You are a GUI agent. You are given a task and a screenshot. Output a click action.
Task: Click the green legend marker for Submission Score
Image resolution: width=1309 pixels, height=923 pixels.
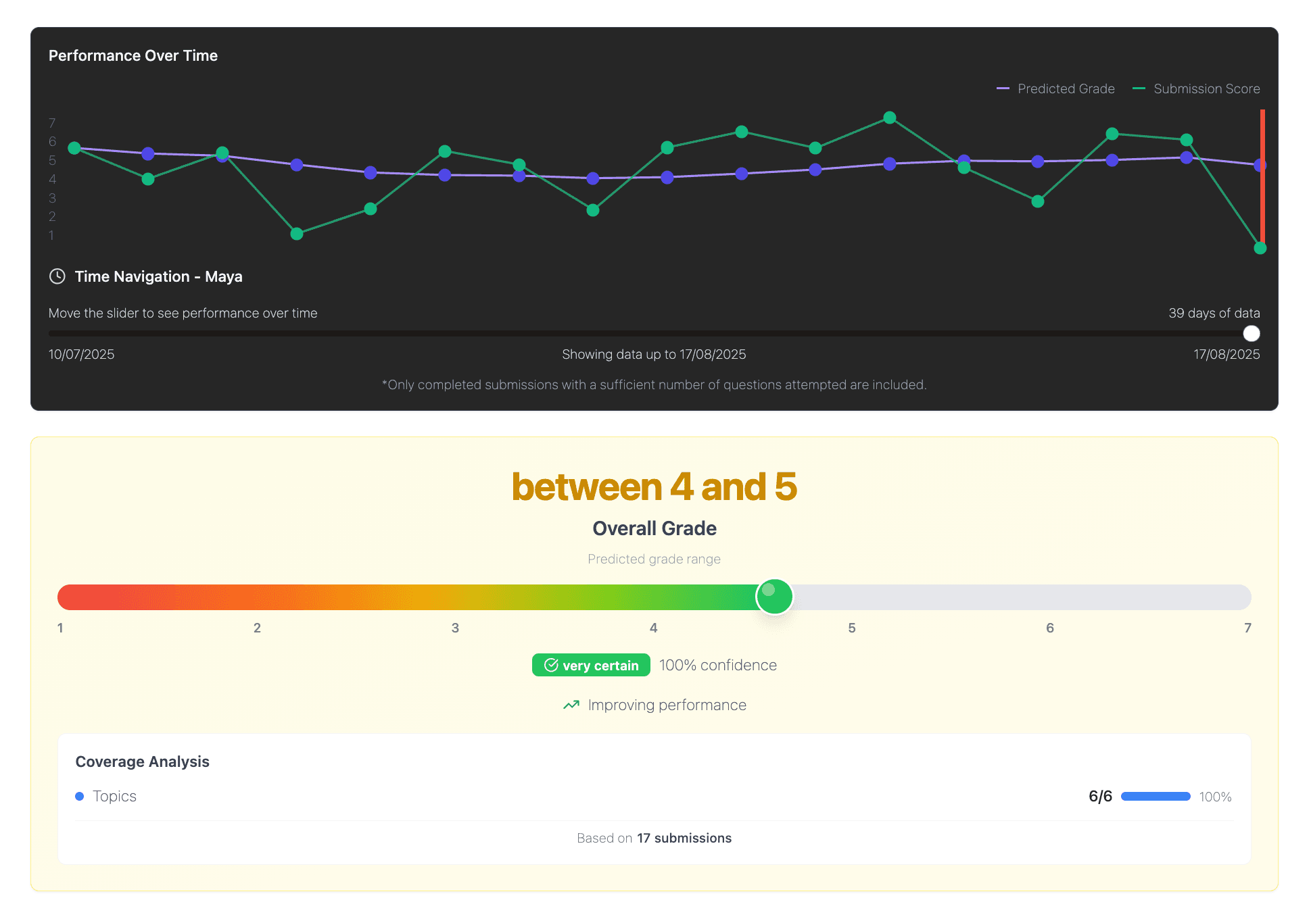click(x=1141, y=89)
